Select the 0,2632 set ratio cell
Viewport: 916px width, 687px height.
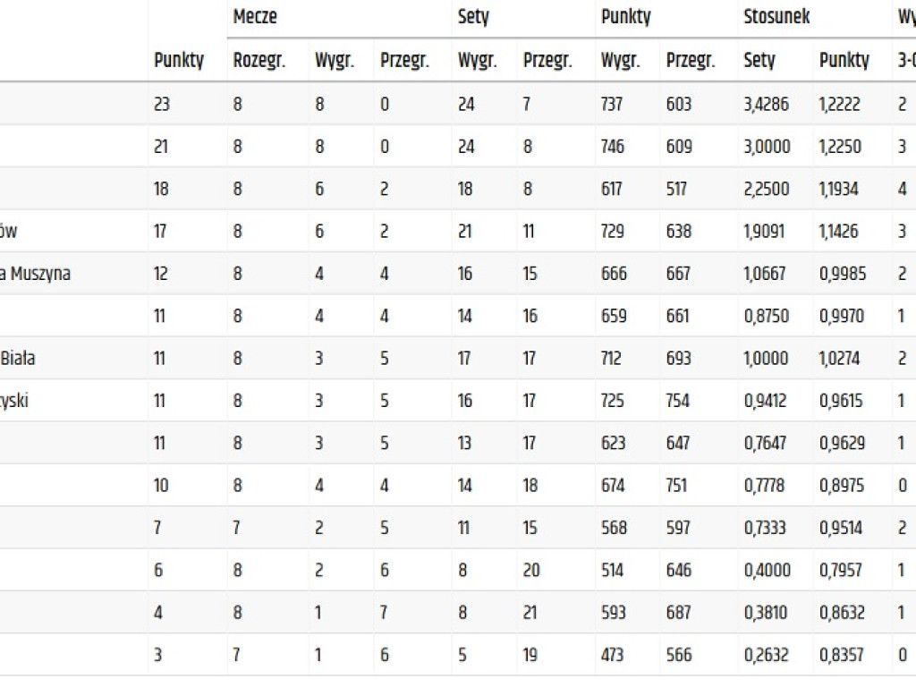(766, 655)
